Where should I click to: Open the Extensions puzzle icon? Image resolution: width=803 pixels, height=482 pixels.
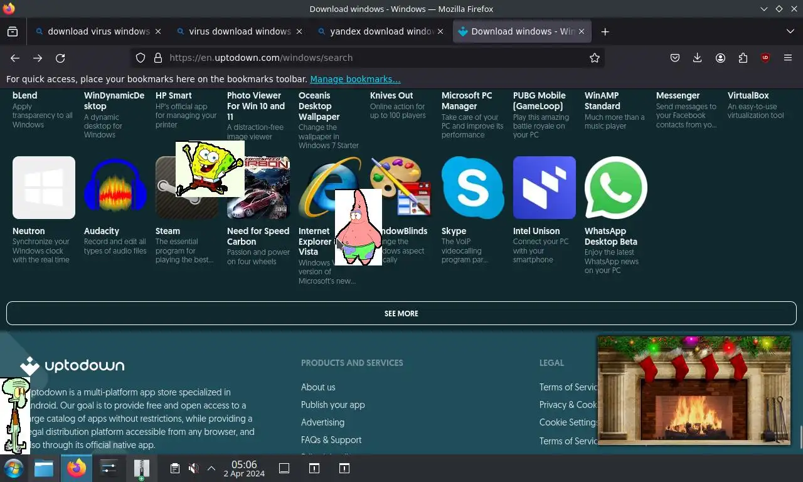pyautogui.click(x=743, y=58)
